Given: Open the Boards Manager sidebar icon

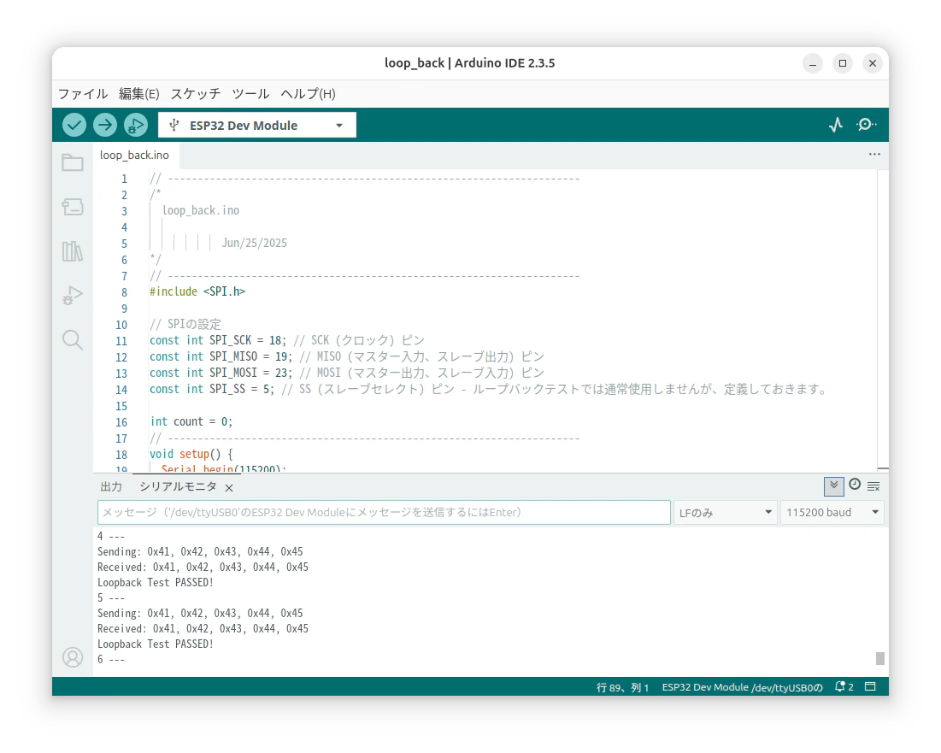Looking at the screenshot, I should (x=73, y=207).
